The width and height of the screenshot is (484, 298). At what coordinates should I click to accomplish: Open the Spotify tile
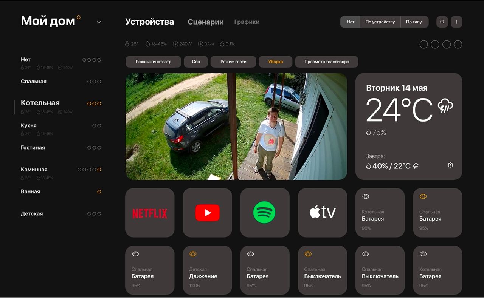coord(265,213)
